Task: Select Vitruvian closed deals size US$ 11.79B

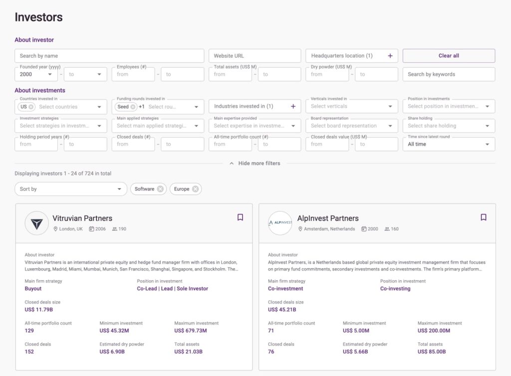Action: (x=39, y=310)
